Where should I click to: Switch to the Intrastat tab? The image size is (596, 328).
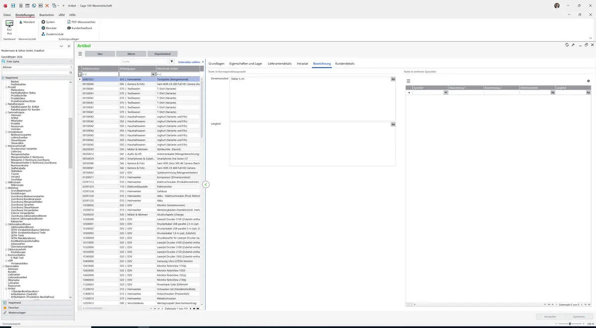pyautogui.click(x=302, y=64)
